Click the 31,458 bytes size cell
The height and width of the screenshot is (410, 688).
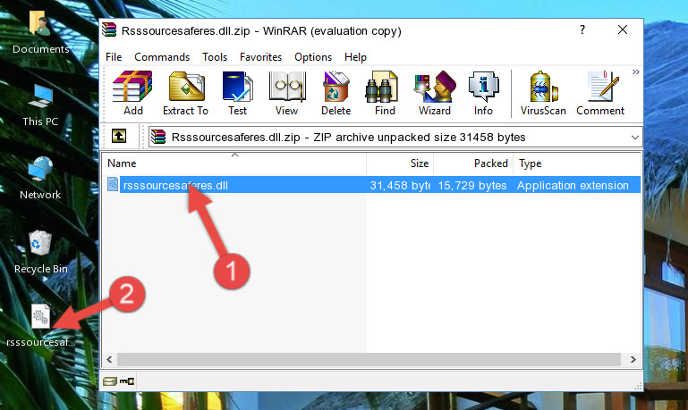[400, 185]
